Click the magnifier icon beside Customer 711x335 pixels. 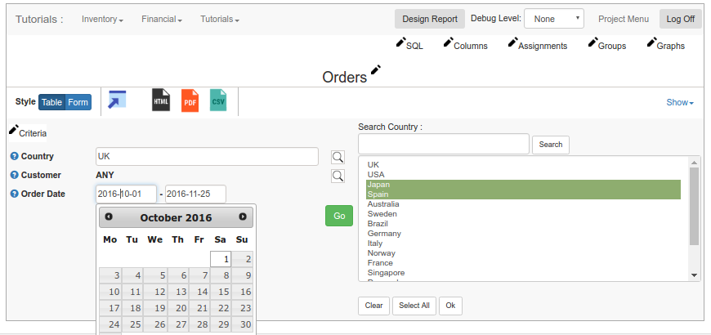tap(338, 176)
